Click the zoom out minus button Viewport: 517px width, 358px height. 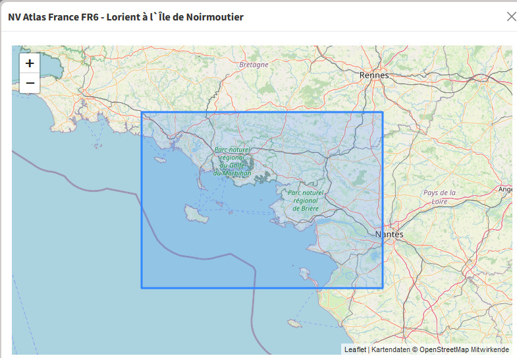pyautogui.click(x=30, y=83)
